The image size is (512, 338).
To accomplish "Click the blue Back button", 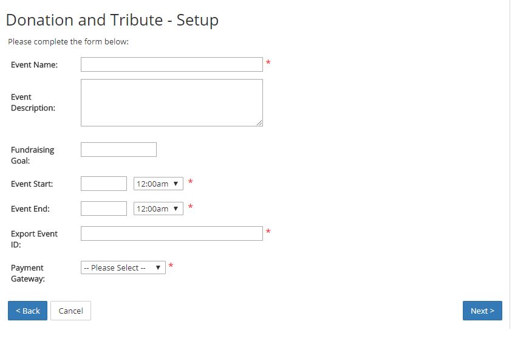I will click(27, 311).
